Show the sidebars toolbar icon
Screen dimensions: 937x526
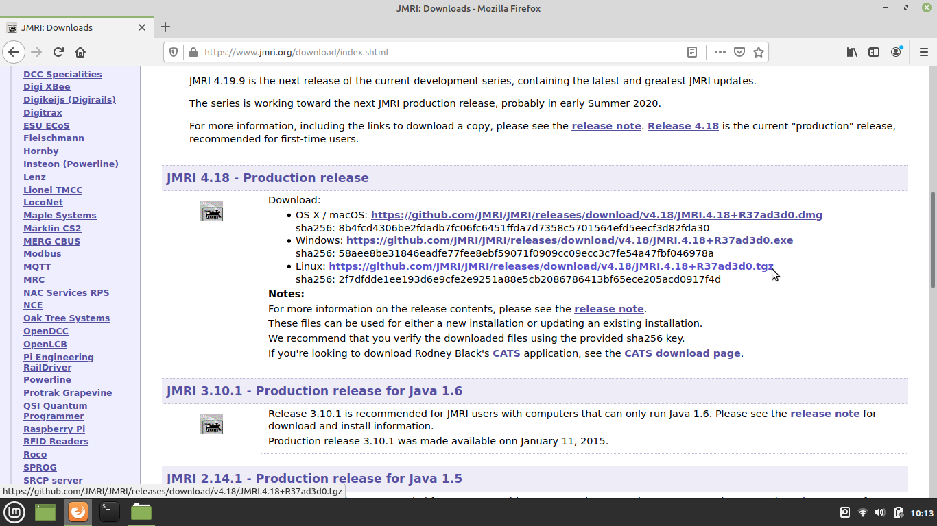pos(874,52)
